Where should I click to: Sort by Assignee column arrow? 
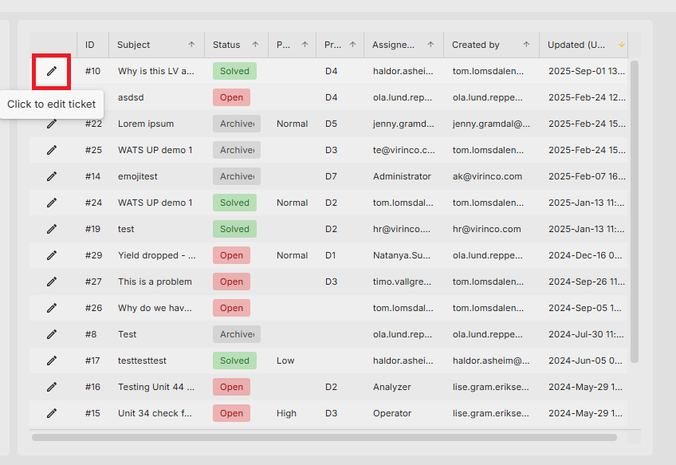click(x=430, y=45)
